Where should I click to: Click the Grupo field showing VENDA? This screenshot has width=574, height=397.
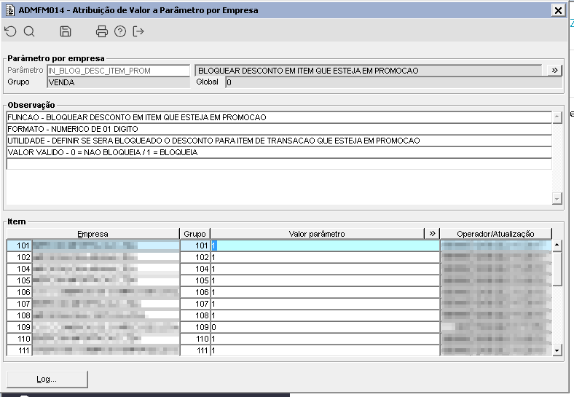tap(119, 82)
